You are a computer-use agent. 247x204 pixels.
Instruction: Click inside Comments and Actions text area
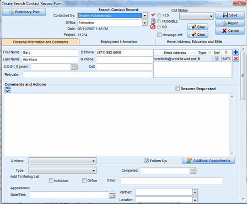(x=117, y=125)
